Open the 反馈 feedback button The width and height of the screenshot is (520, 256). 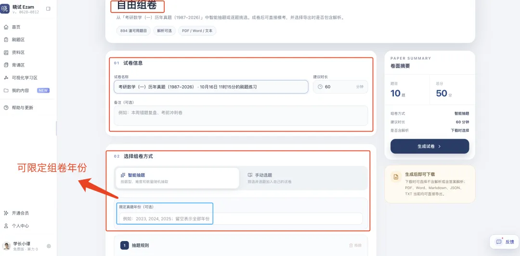505,242
